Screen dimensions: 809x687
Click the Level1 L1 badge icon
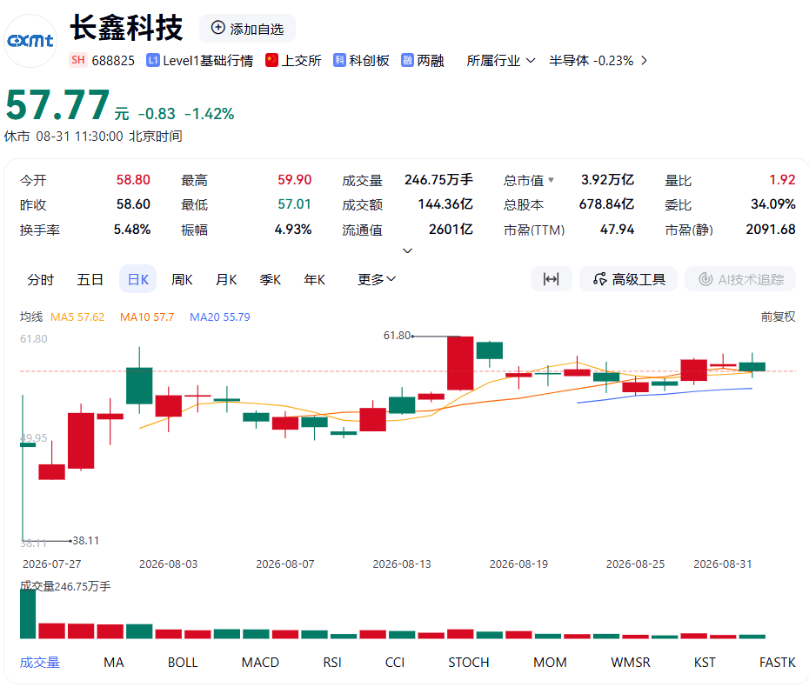[x=153, y=60]
